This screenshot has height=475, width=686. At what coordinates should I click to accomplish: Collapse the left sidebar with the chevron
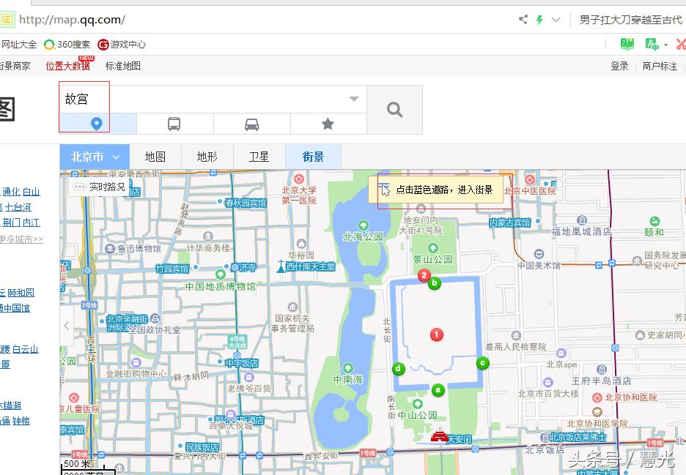66,326
